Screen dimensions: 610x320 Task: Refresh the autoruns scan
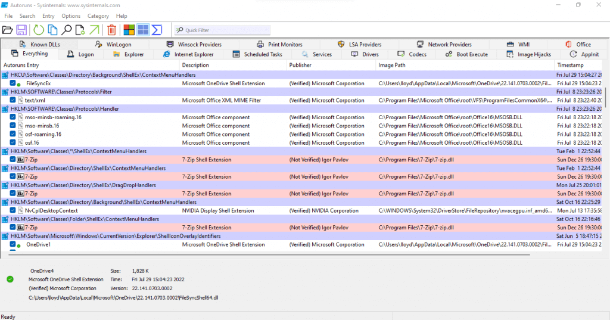(x=39, y=30)
